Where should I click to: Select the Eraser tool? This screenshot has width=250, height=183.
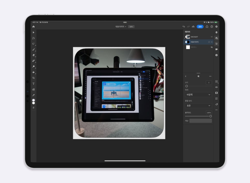click(33, 55)
